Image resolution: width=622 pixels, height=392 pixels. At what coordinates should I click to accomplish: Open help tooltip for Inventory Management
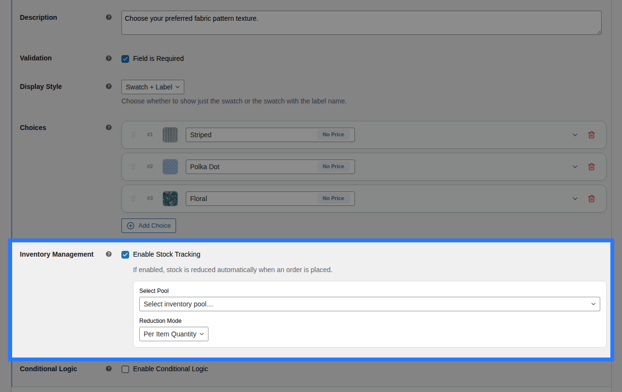(x=109, y=254)
